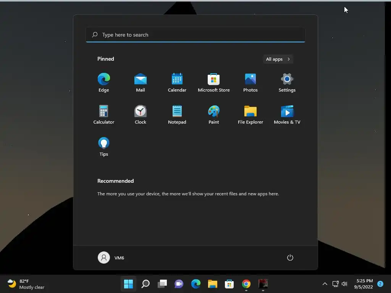Open Settings from pinned apps
The image size is (391, 293).
click(x=287, y=83)
